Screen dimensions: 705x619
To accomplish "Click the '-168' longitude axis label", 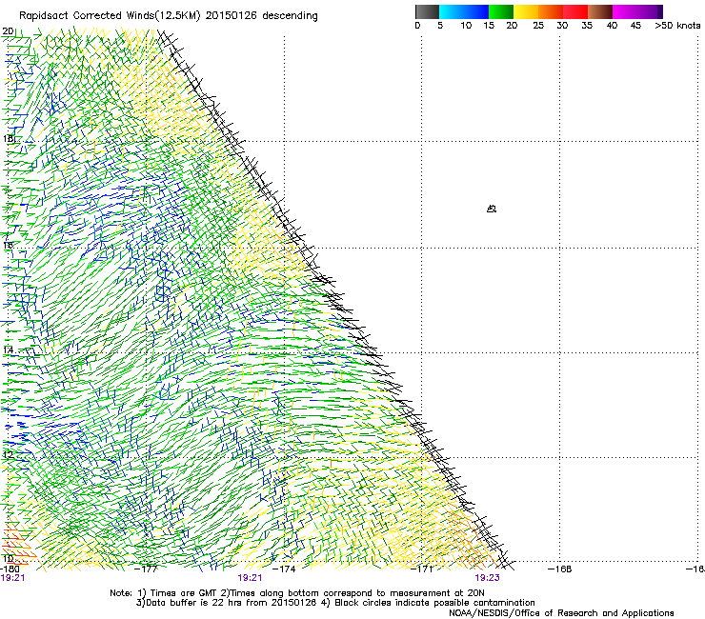I will click(x=560, y=569).
